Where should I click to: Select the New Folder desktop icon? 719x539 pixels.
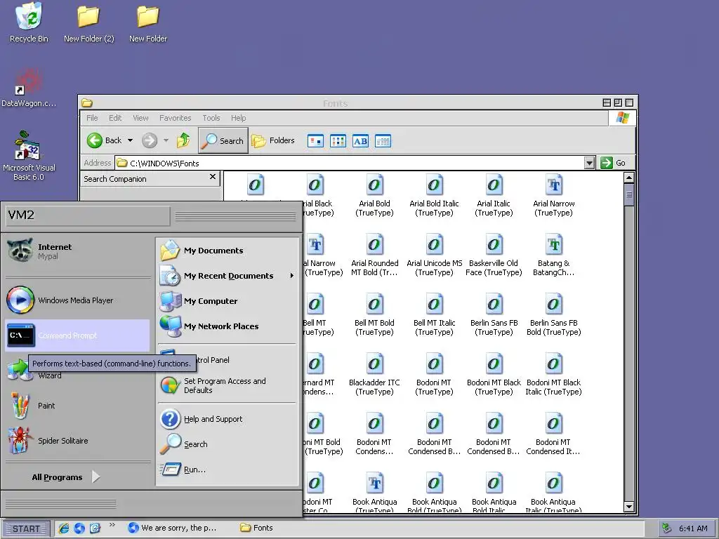coord(147,23)
